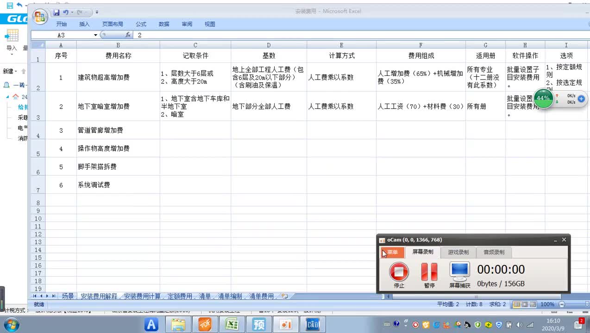Open the PDF app on the taskbar
Viewport: 590px width, 333px height.
pyautogui.click(x=205, y=325)
